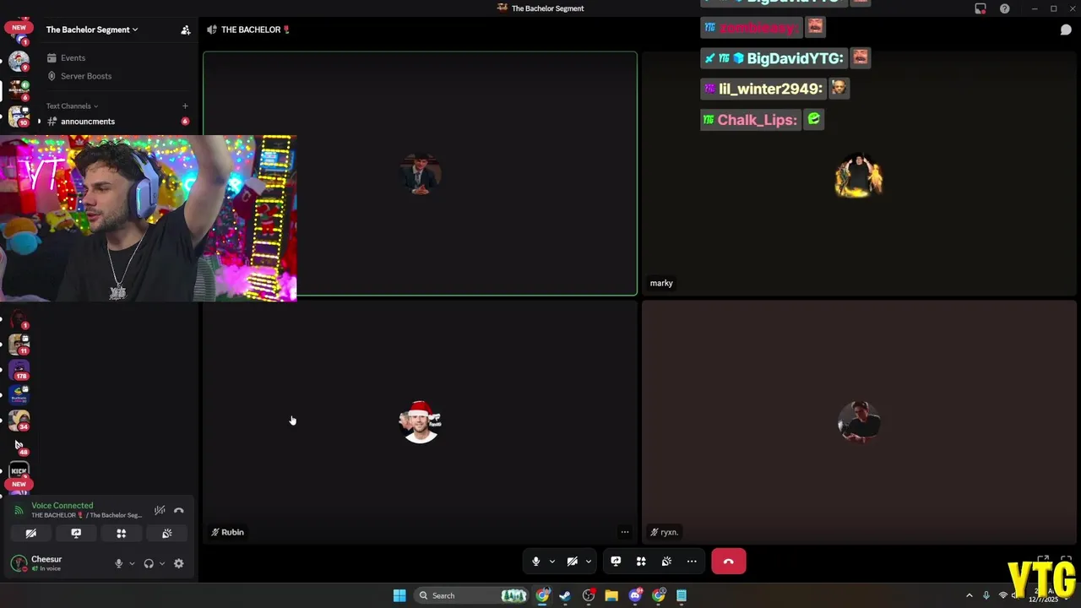
Task: Open File Explorer from the taskbar
Action: coord(611,595)
